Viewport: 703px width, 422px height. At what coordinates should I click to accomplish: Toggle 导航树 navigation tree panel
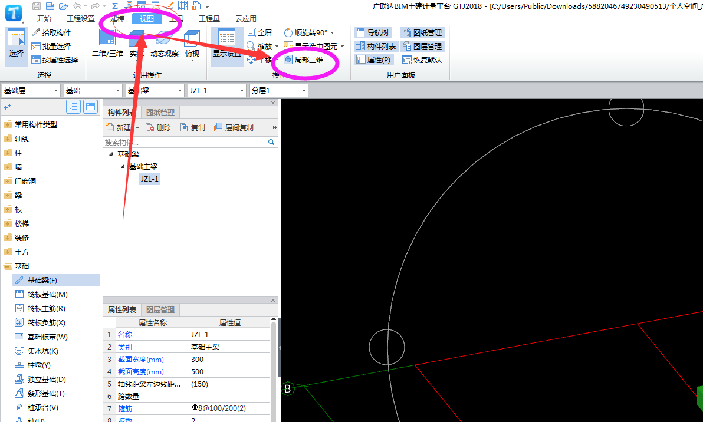(x=373, y=32)
